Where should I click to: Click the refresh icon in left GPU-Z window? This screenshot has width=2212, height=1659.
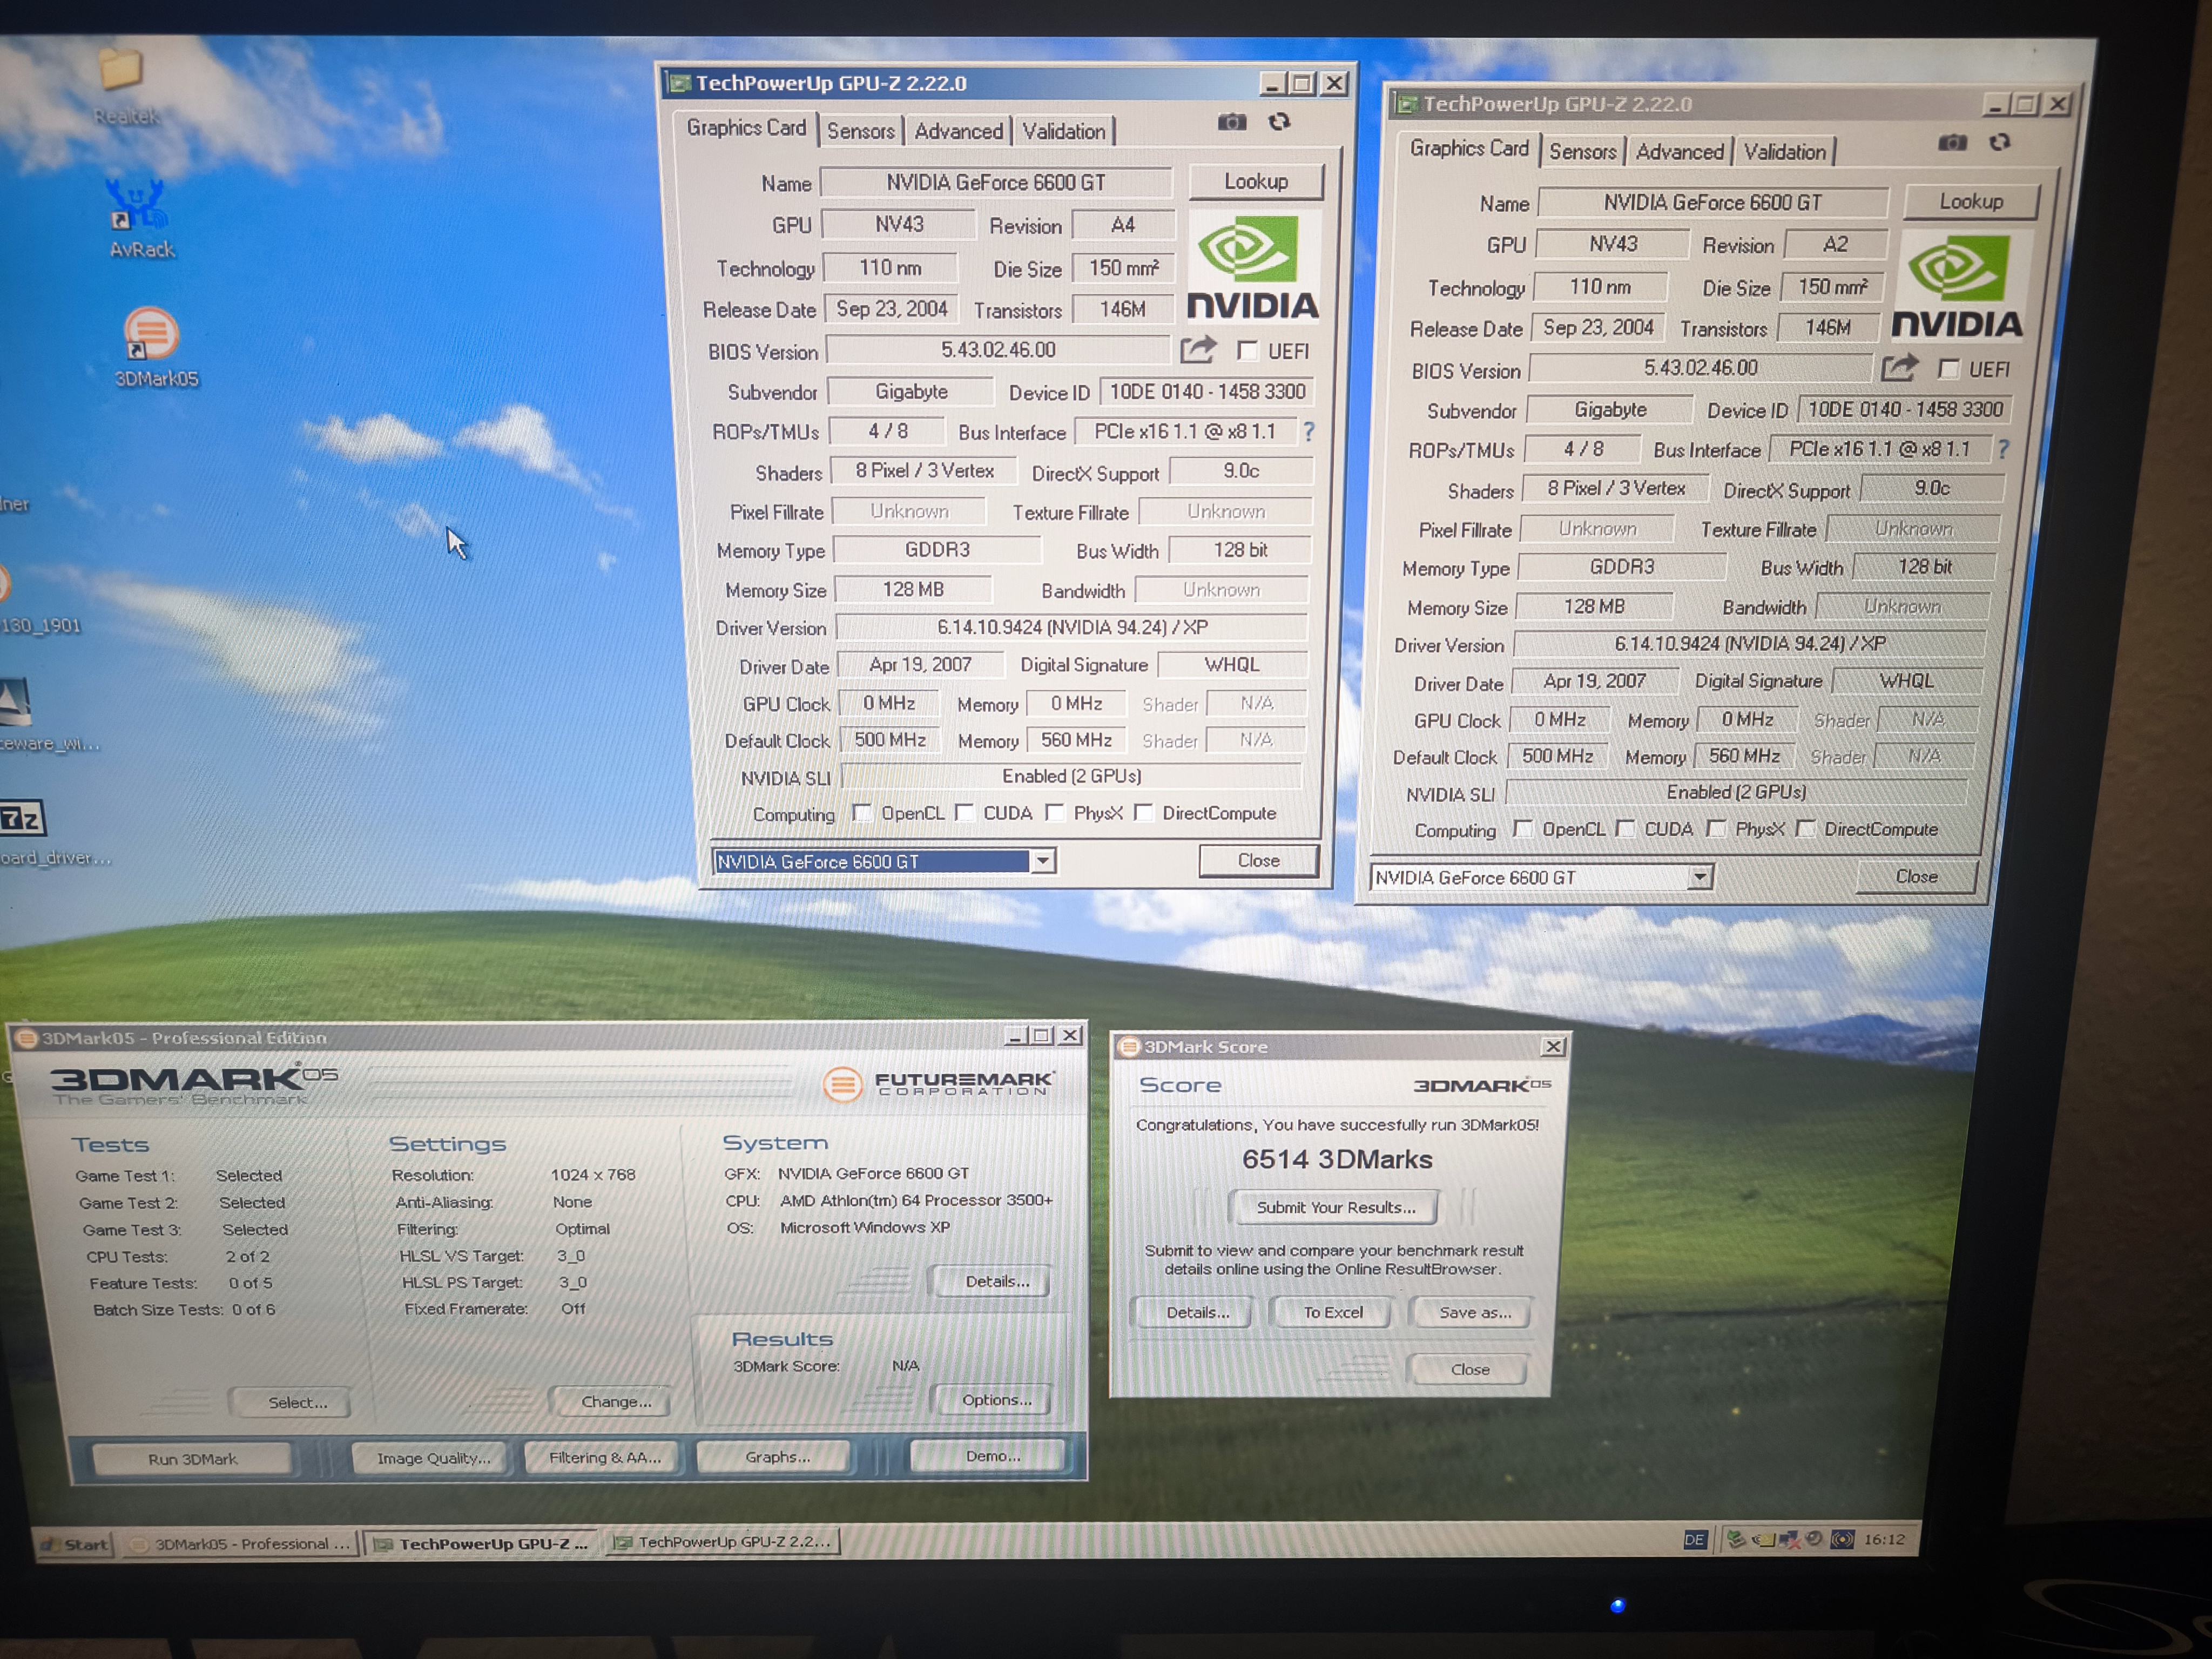click(x=1279, y=122)
